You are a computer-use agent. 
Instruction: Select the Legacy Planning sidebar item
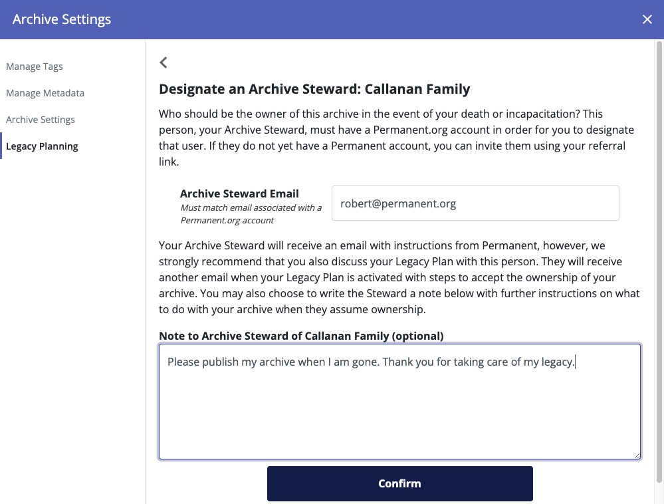[42, 146]
